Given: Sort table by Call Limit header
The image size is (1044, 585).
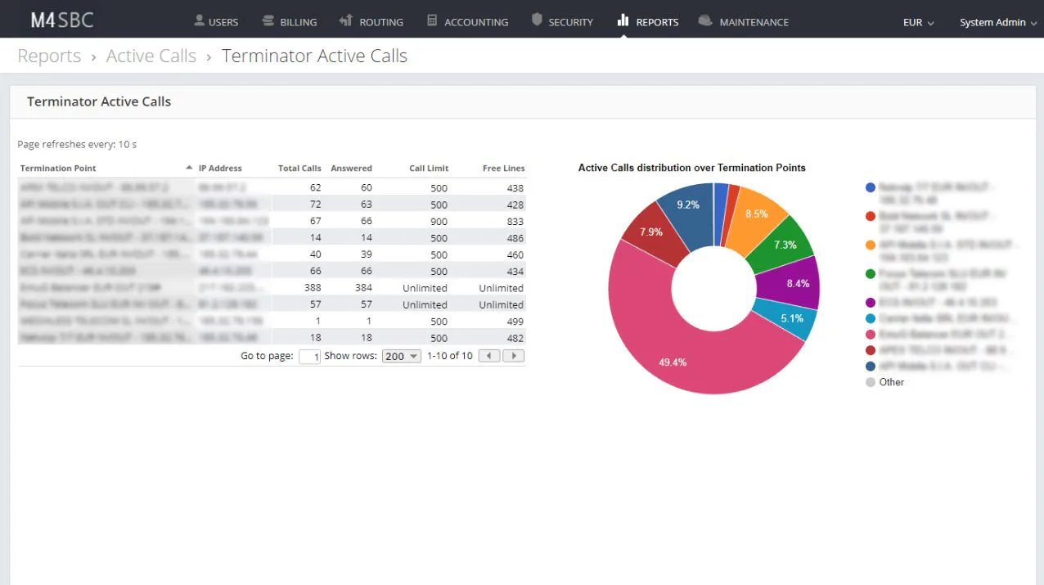Looking at the screenshot, I should 429,169.
